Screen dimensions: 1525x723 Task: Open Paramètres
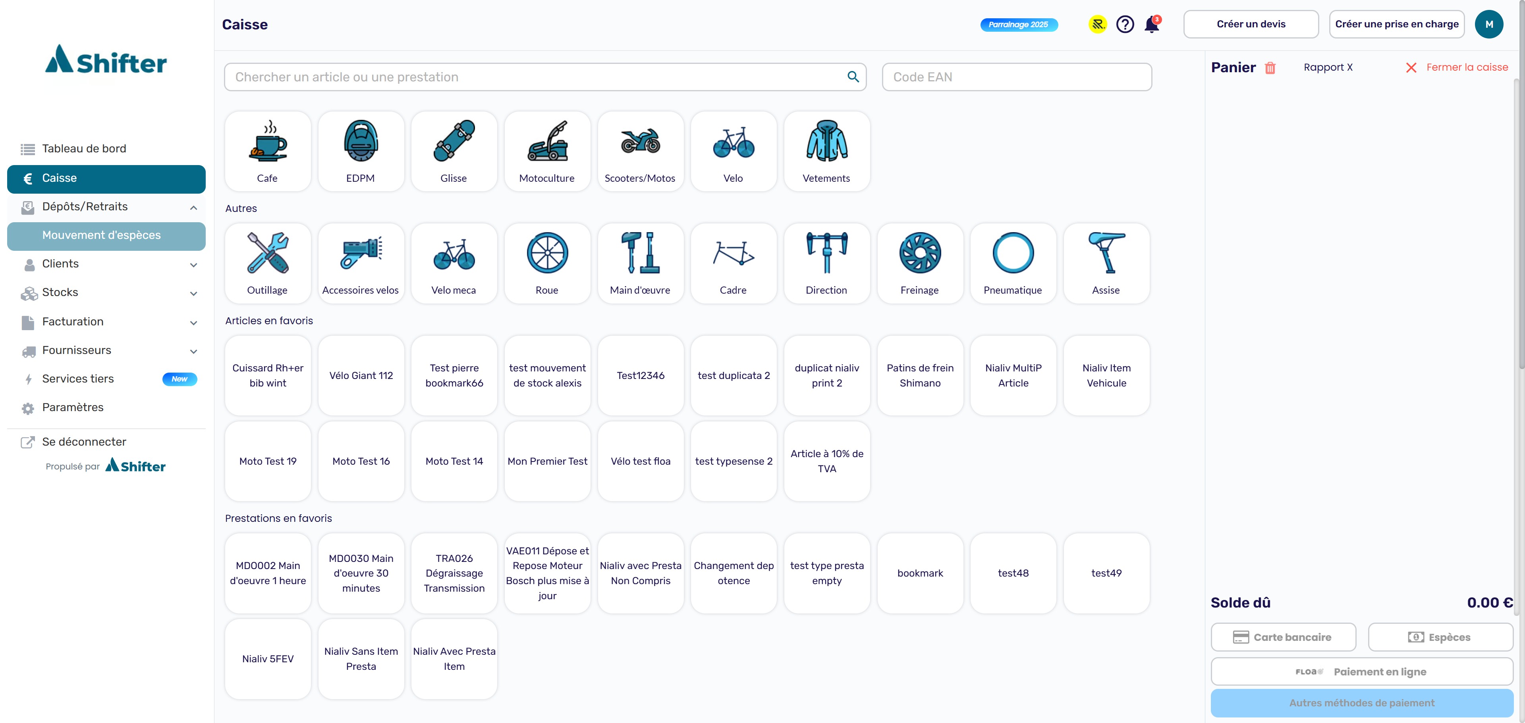coord(106,408)
